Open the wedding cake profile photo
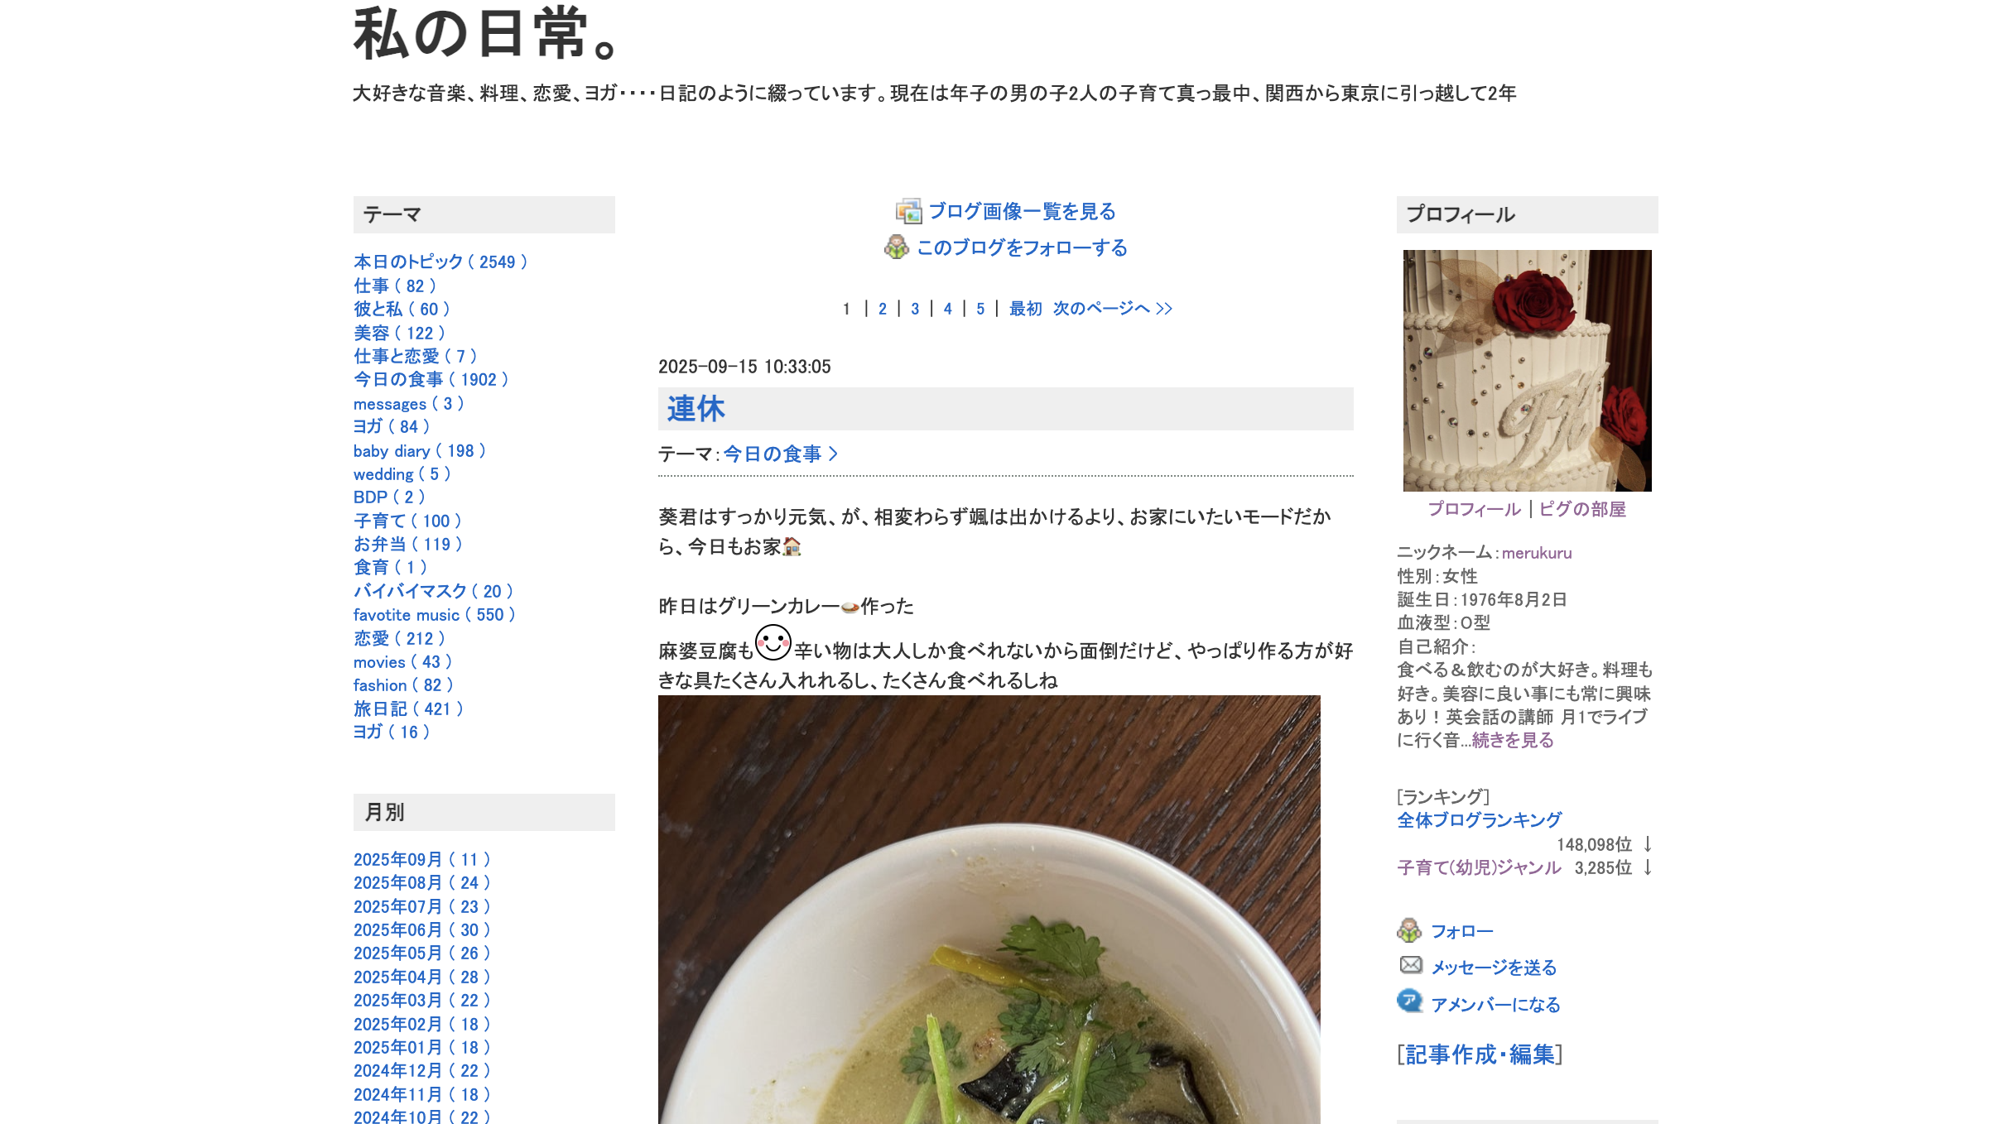2012x1124 pixels. 1527,370
